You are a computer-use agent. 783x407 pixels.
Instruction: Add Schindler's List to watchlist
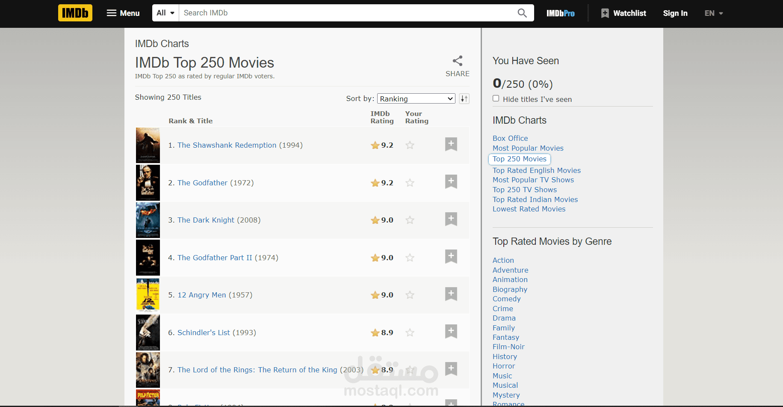tap(451, 331)
